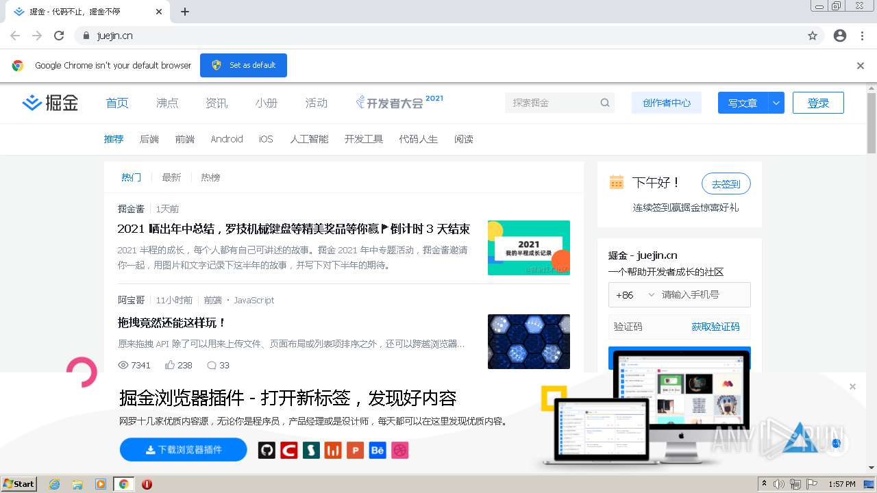Click Set as default button
The height and width of the screenshot is (493, 877).
tap(243, 66)
